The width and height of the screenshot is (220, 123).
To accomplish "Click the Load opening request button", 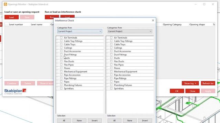I will 11,17.
